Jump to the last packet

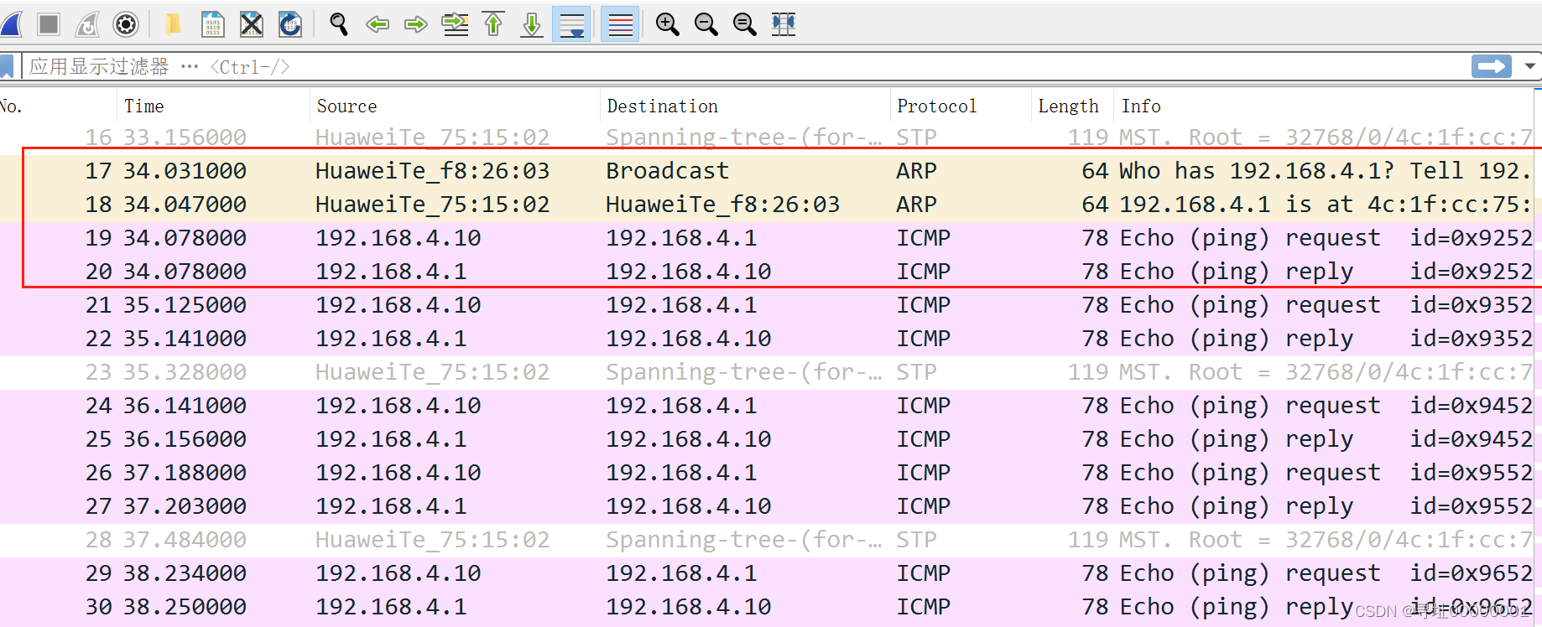pyautogui.click(x=532, y=24)
